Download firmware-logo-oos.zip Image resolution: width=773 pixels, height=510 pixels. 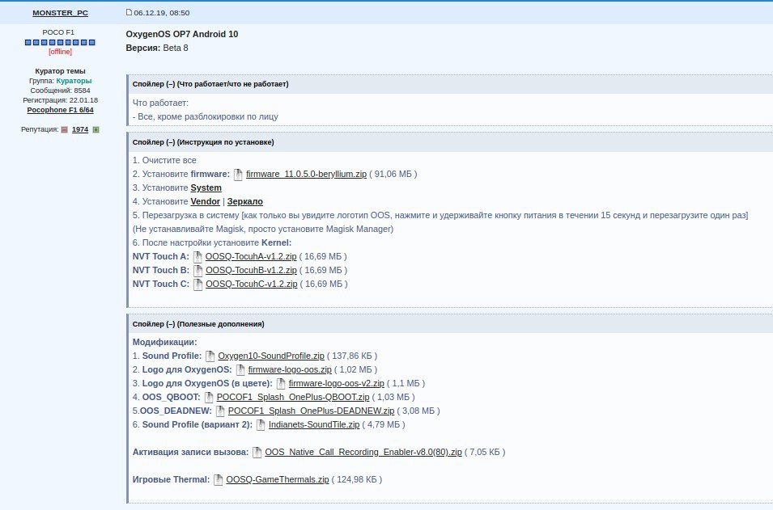point(290,370)
